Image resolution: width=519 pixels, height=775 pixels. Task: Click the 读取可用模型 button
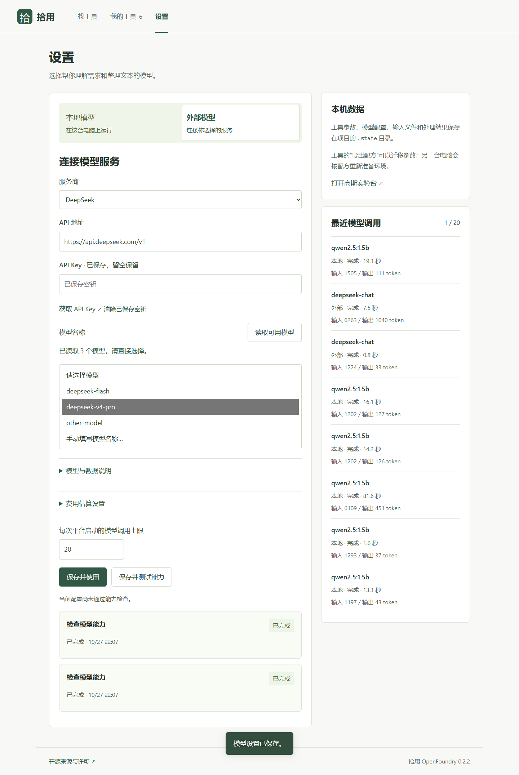coord(275,332)
